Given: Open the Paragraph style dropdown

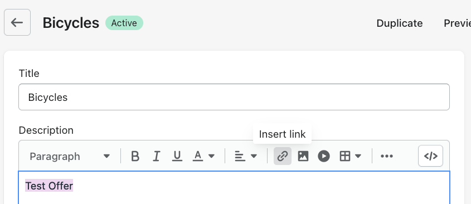Looking at the screenshot, I should (70, 156).
